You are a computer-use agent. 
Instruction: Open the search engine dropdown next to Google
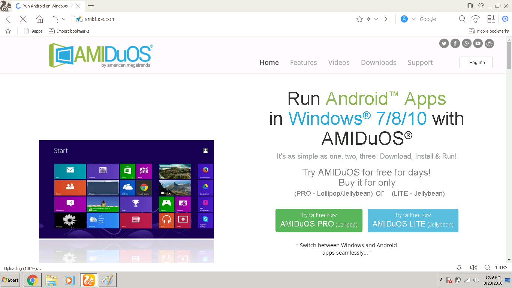tap(413, 19)
